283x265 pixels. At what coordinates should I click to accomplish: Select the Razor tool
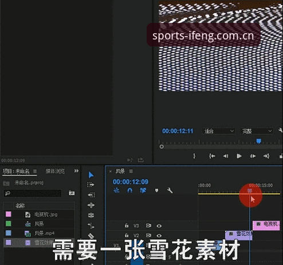point(91,236)
